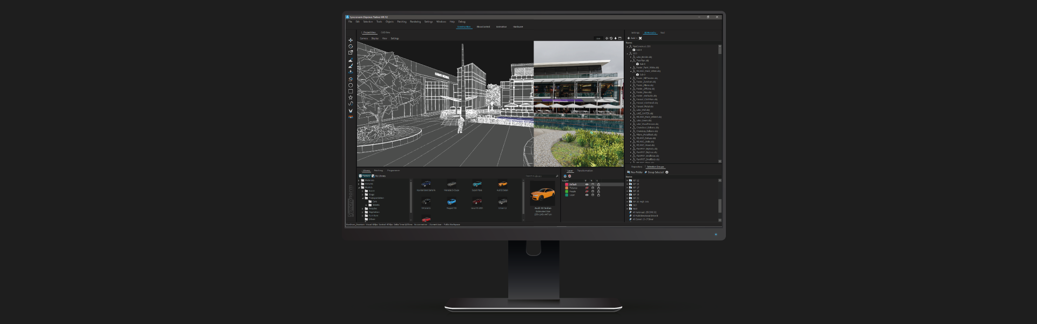
Task: Switch to the ShowControl workspace tab
Action: (x=483, y=26)
